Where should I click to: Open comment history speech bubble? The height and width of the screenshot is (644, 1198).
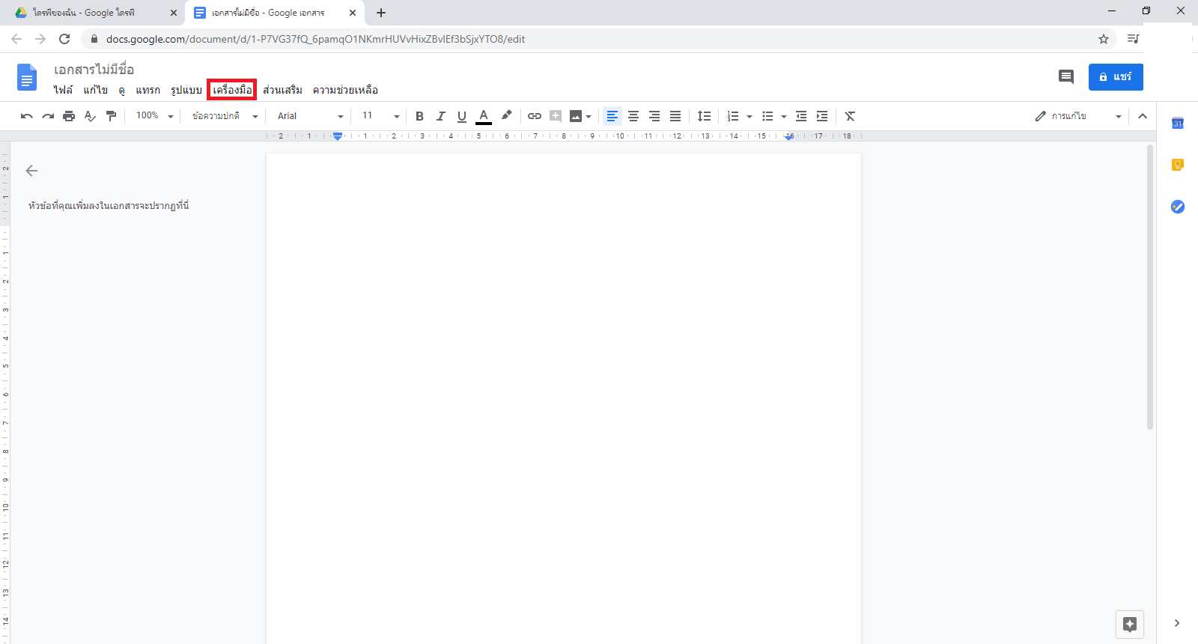point(1066,76)
